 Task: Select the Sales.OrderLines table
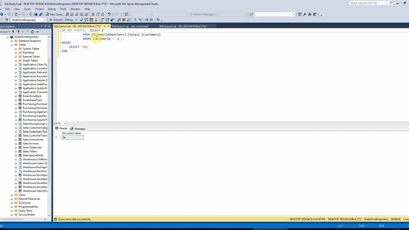[x=32, y=148]
